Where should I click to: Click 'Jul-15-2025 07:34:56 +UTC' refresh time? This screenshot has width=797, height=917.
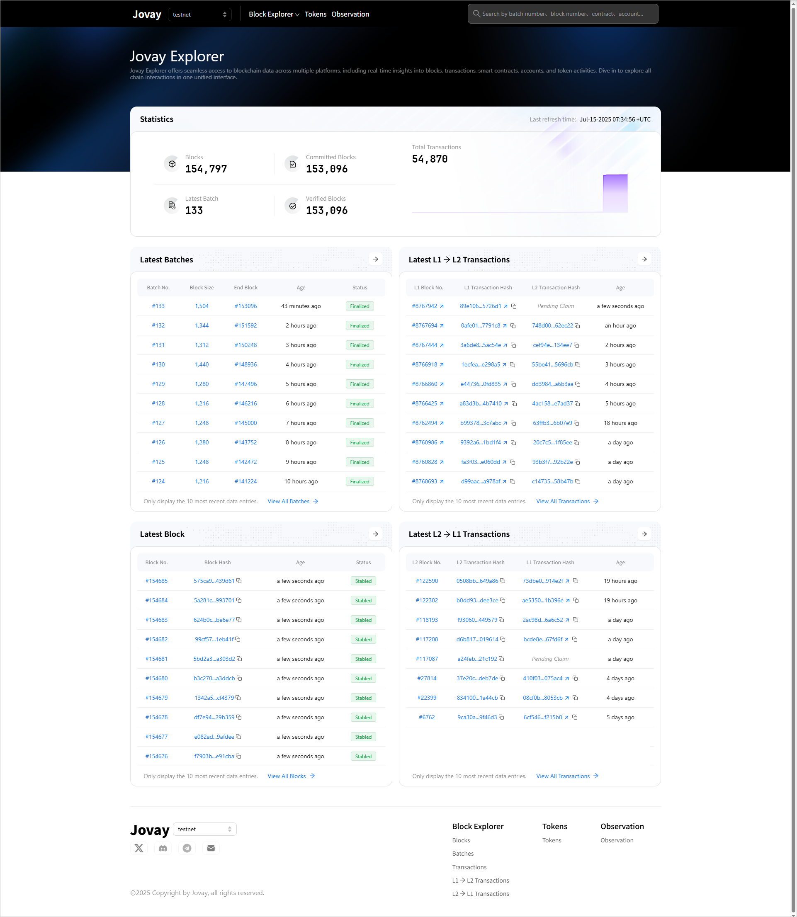click(x=615, y=120)
